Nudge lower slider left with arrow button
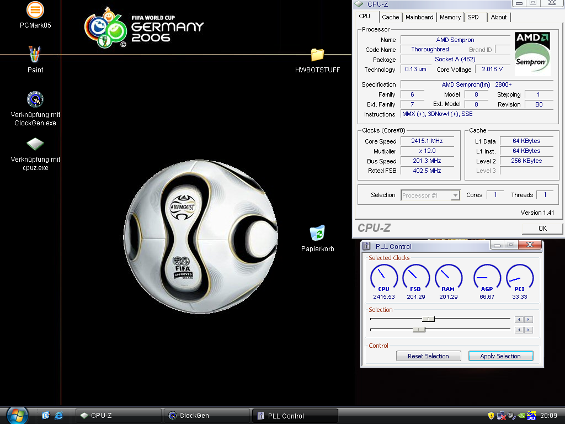This screenshot has height=424, width=565. click(519, 330)
